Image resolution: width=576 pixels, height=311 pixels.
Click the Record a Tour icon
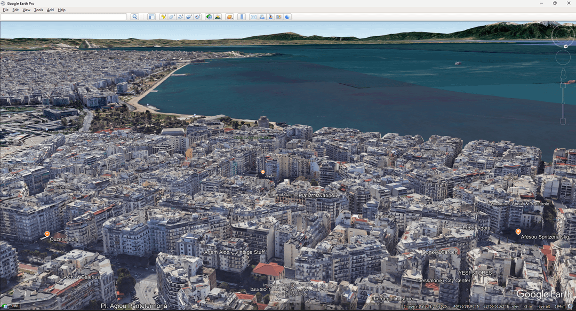point(197,17)
